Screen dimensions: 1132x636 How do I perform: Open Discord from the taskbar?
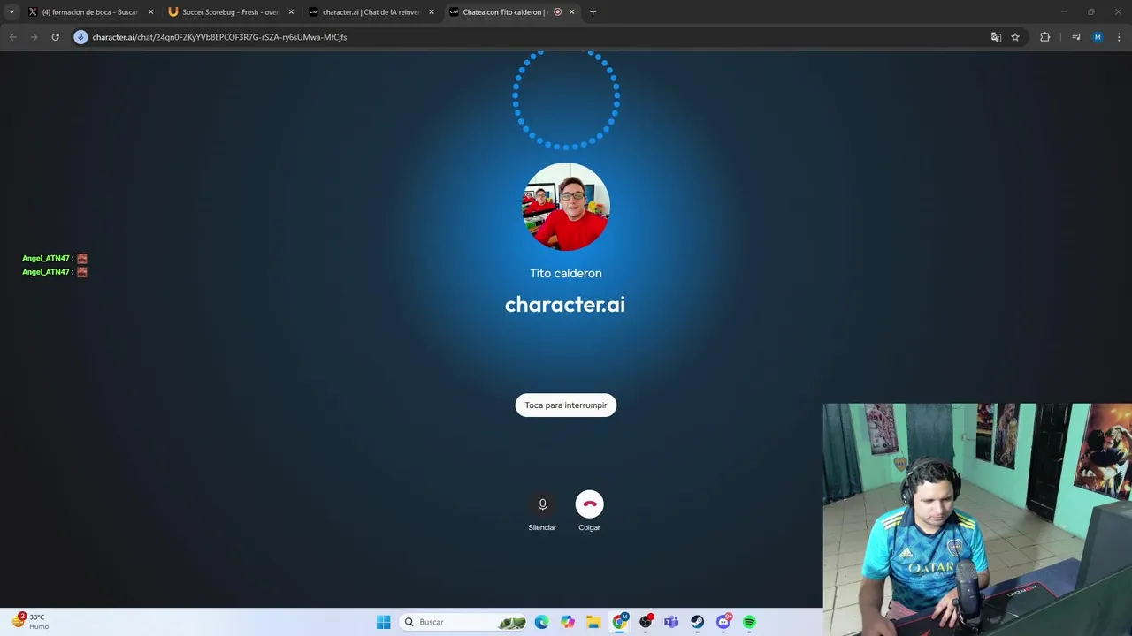coord(723,622)
